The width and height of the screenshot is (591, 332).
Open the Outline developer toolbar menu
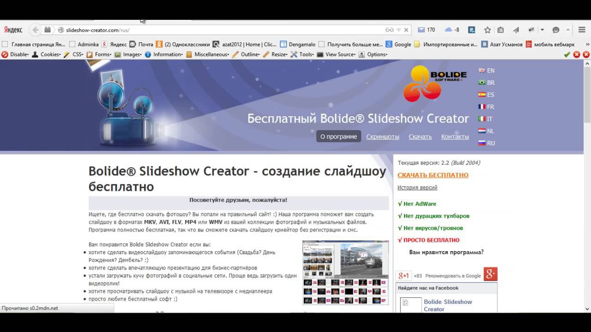pyautogui.click(x=247, y=54)
